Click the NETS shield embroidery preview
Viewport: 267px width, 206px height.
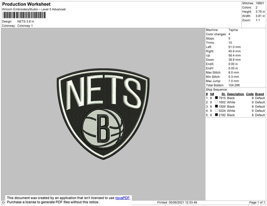103,114
